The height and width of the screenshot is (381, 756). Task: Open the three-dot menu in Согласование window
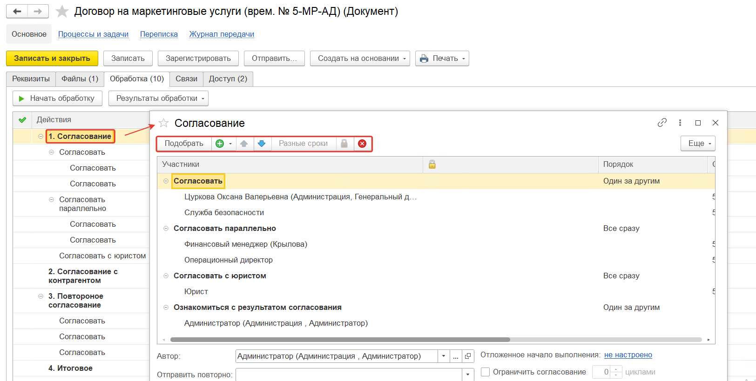click(x=680, y=123)
